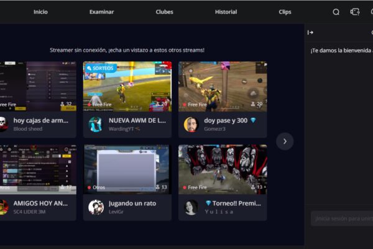Image resolution: width=373 pixels, height=249 pixels.
Task: Open SC4 LIDER 3M avatar
Action: tap(3, 207)
